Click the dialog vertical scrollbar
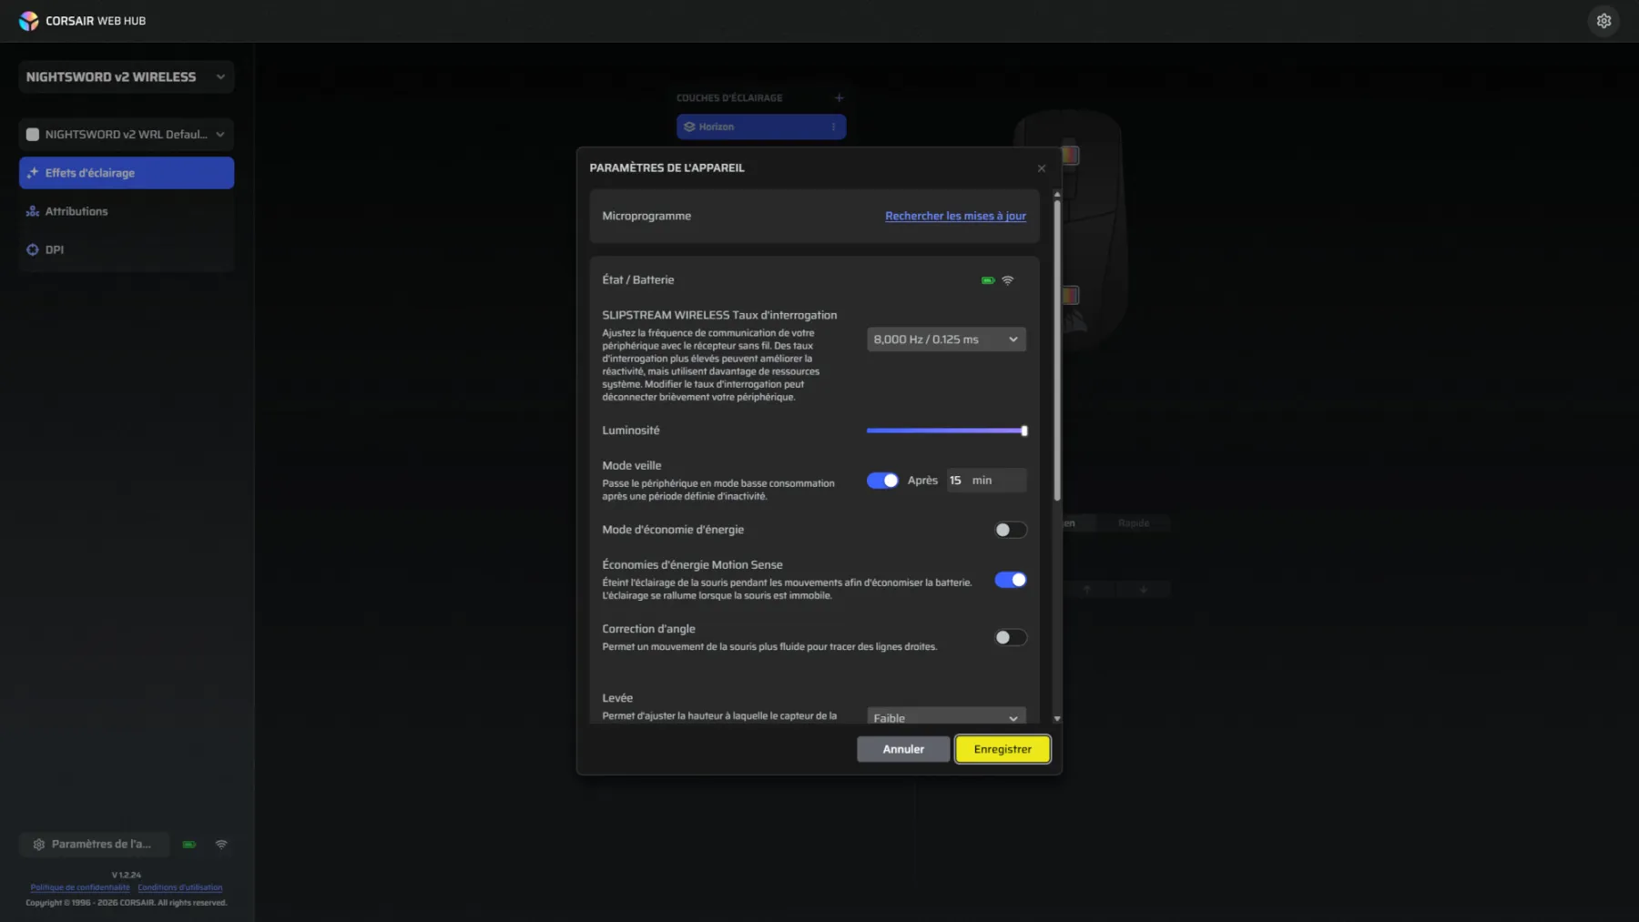 point(1056,350)
